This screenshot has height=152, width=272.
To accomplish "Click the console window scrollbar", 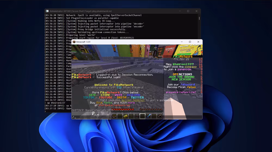I will [x=199, y=18].
